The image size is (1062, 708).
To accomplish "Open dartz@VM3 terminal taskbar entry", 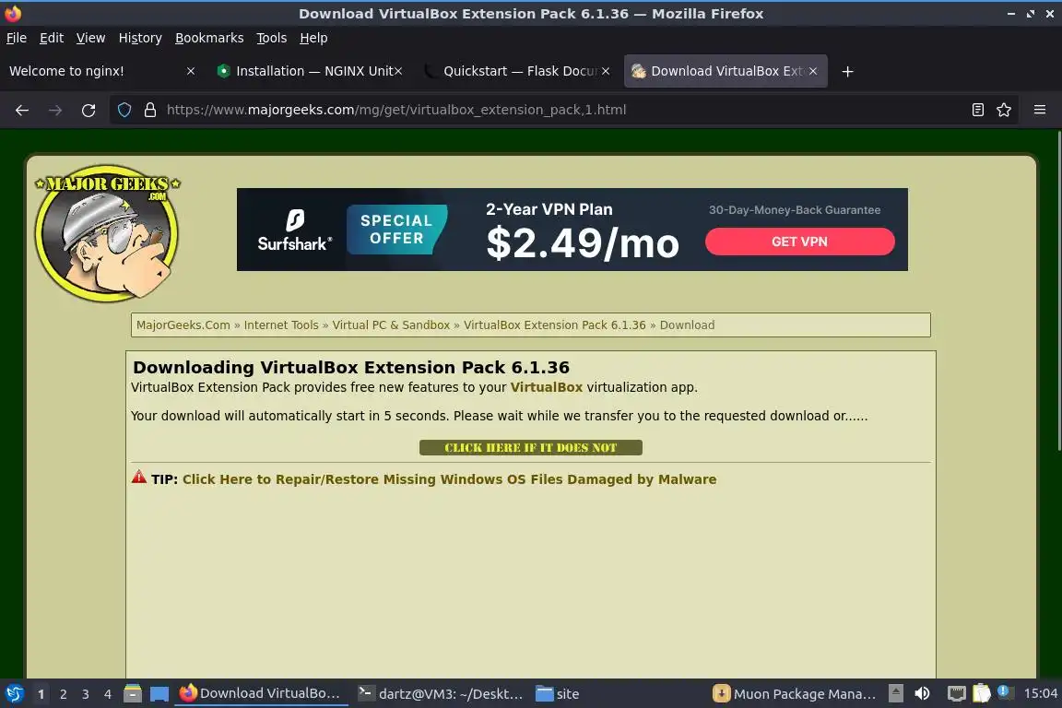I will [x=441, y=694].
